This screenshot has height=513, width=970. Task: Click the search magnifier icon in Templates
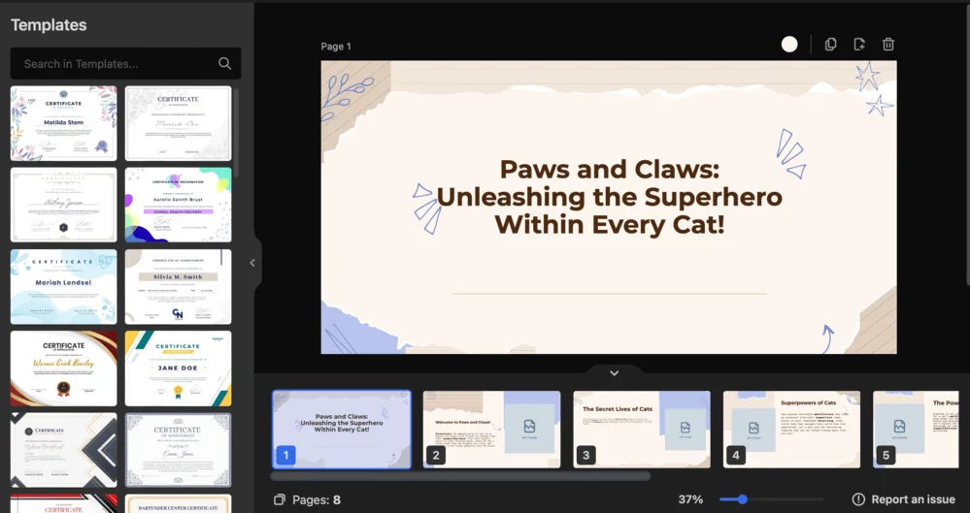(225, 64)
